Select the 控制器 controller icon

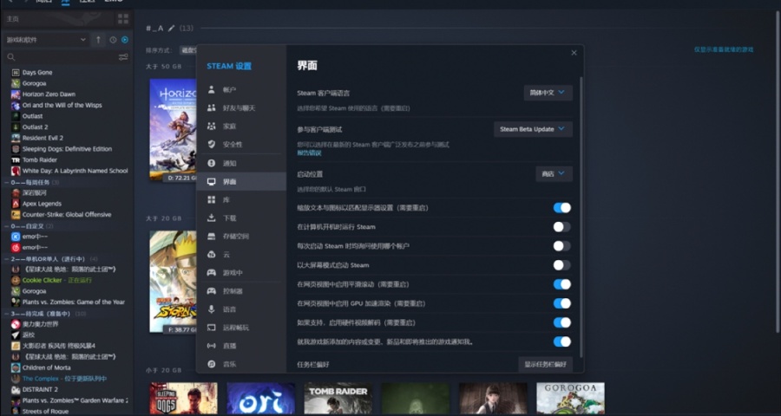212,291
